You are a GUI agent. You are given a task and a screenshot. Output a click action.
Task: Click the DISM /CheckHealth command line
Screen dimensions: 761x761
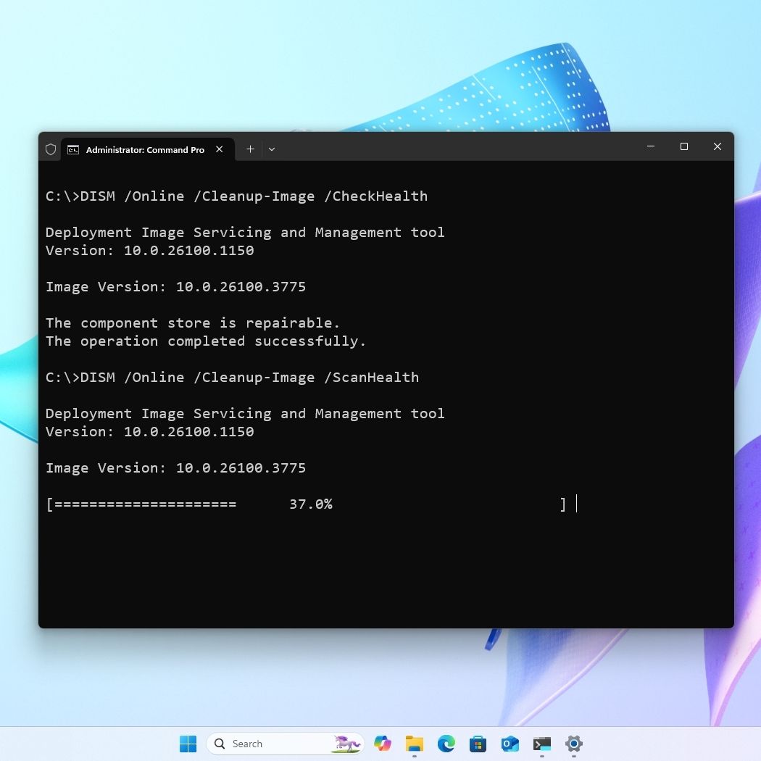[x=237, y=196]
